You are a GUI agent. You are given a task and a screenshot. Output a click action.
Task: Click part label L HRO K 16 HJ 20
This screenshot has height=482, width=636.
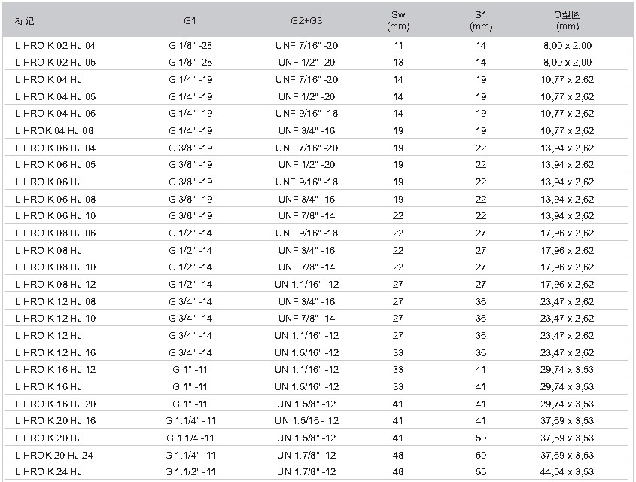pyautogui.click(x=55, y=404)
